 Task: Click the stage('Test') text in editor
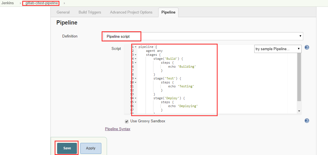[x=166, y=79]
